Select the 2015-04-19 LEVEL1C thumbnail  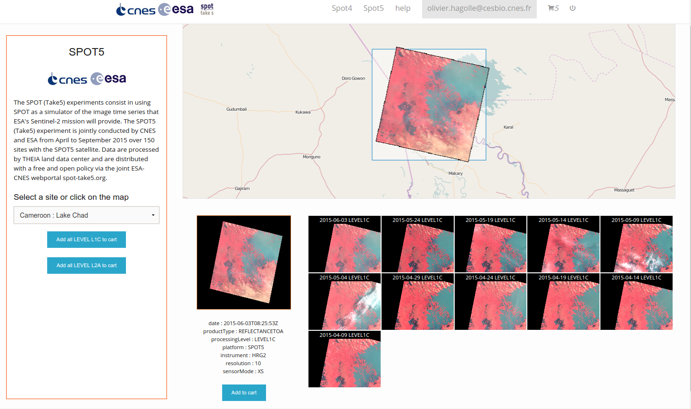[564, 302]
